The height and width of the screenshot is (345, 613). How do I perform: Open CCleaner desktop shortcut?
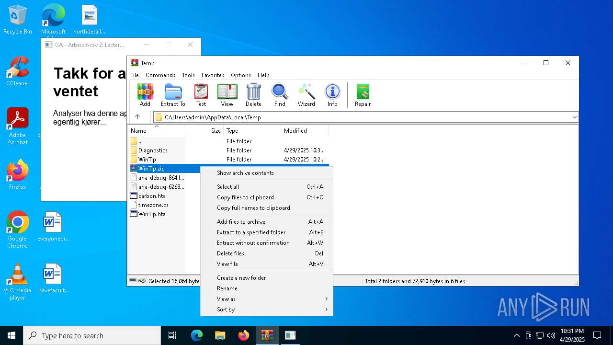[x=18, y=71]
